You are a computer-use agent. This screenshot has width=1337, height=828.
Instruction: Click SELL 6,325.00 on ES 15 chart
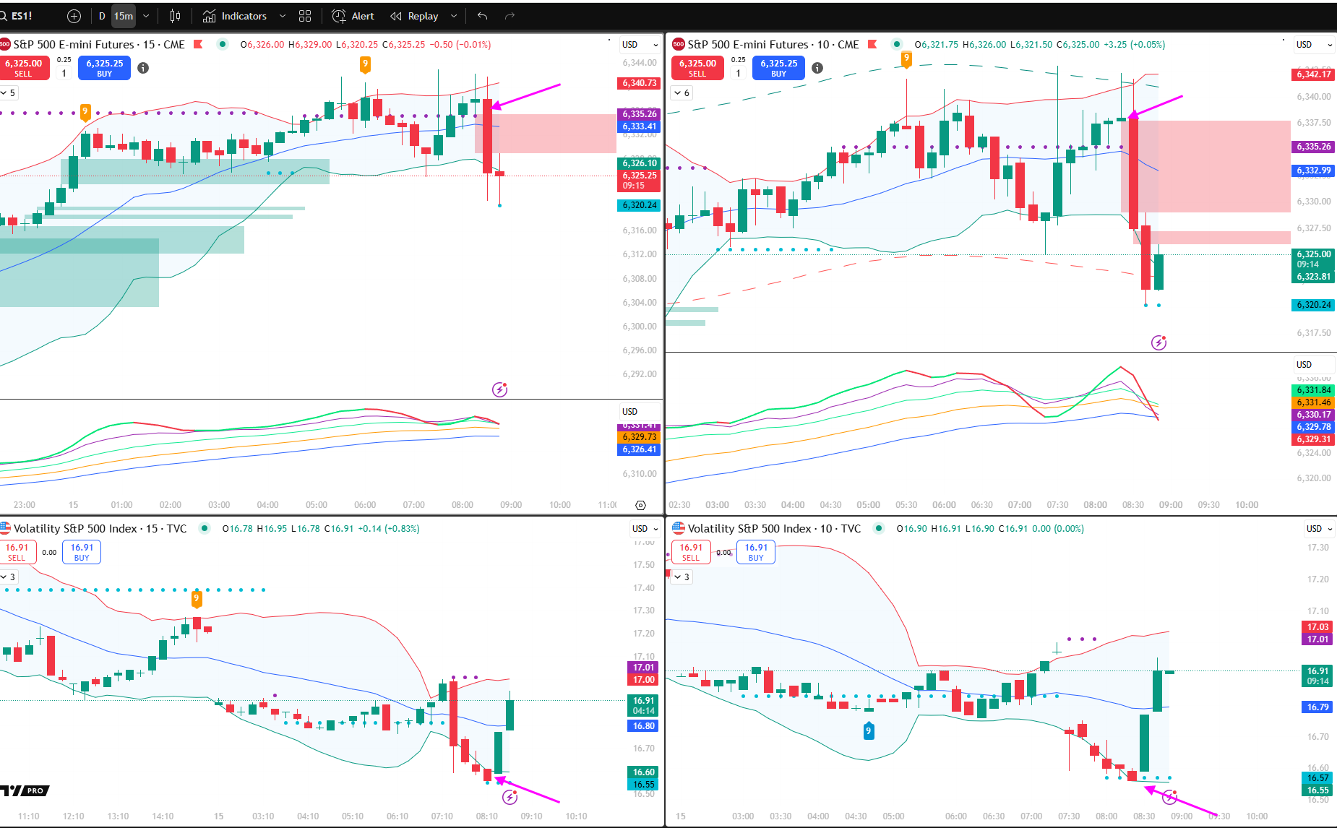click(24, 68)
